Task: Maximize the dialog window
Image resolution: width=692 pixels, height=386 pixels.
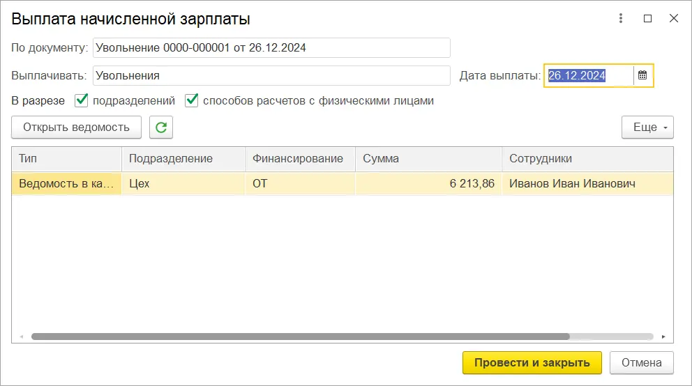Action: (x=647, y=19)
